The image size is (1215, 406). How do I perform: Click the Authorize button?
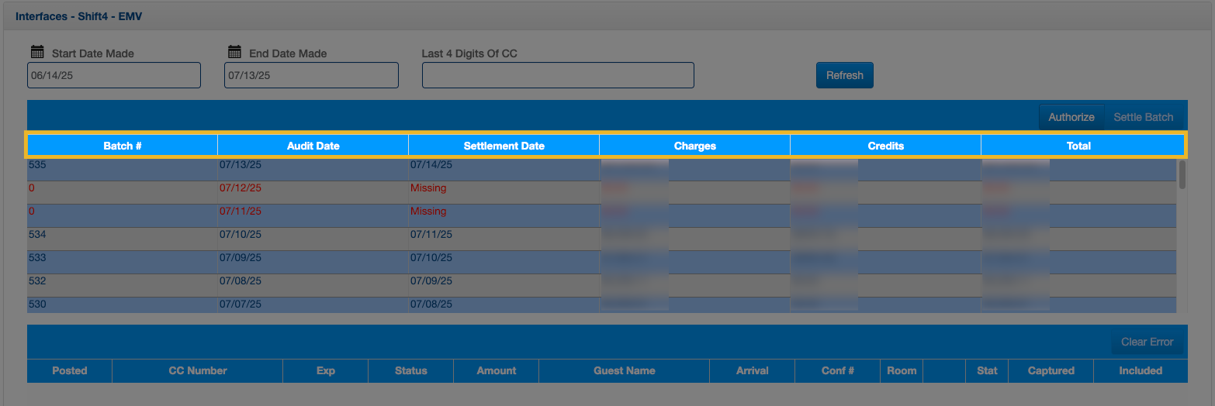1071,117
